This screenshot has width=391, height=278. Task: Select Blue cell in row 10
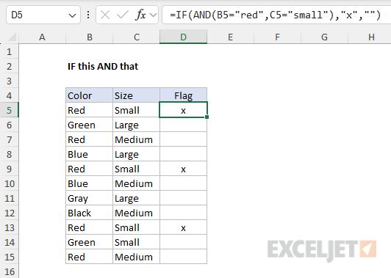(x=89, y=183)
